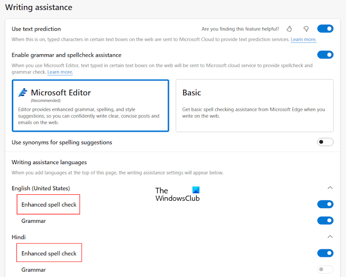346x277 pixels.
Task: Select the Microsoft Editor option card
Action: pos(90,105)
